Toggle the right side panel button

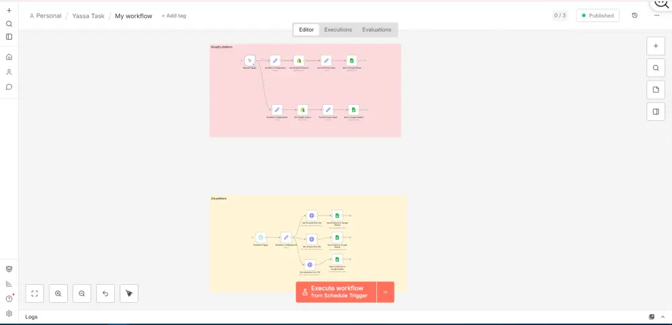[x=656, y=111]
